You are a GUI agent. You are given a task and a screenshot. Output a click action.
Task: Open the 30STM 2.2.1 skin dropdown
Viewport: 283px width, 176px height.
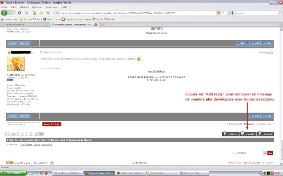pos(35,163)
